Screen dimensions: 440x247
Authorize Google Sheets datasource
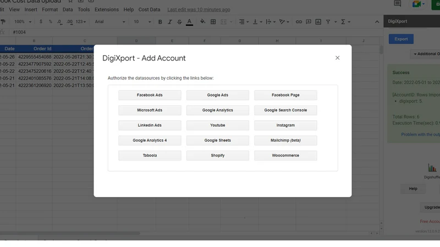217,141
